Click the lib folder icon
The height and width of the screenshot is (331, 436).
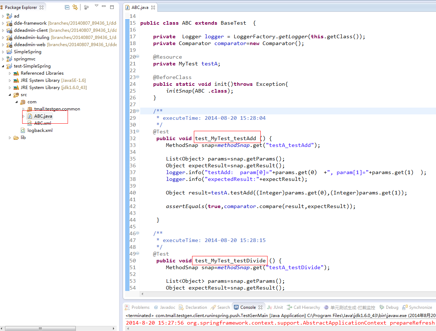[x=16, y=138]
